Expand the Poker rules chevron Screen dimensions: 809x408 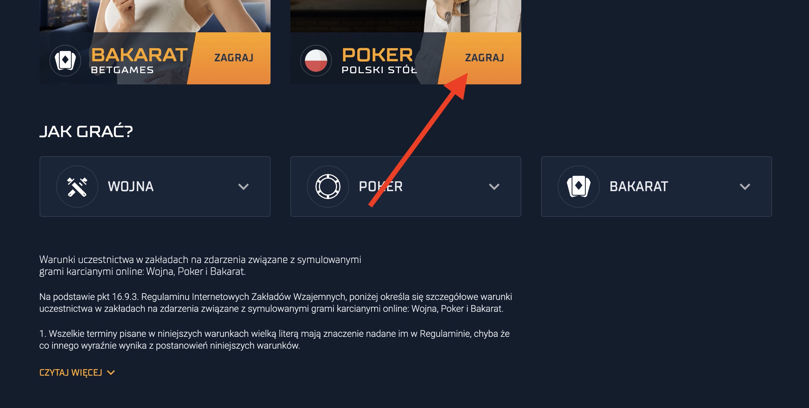(494, 187)
